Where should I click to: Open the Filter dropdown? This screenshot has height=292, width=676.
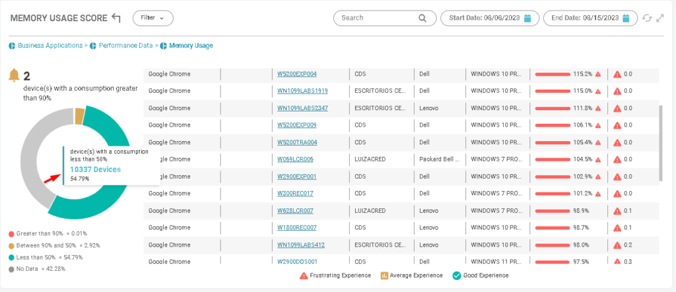tap(153, 18)
